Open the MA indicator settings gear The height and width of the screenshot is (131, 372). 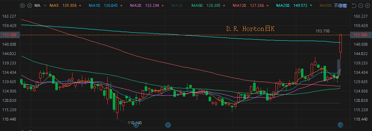(x=22, y=5)
